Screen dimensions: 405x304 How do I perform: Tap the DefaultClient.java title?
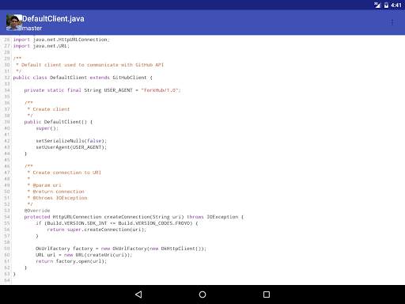tap(53, 19)
